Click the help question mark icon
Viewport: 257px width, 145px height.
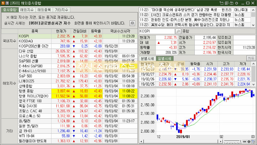7,3
